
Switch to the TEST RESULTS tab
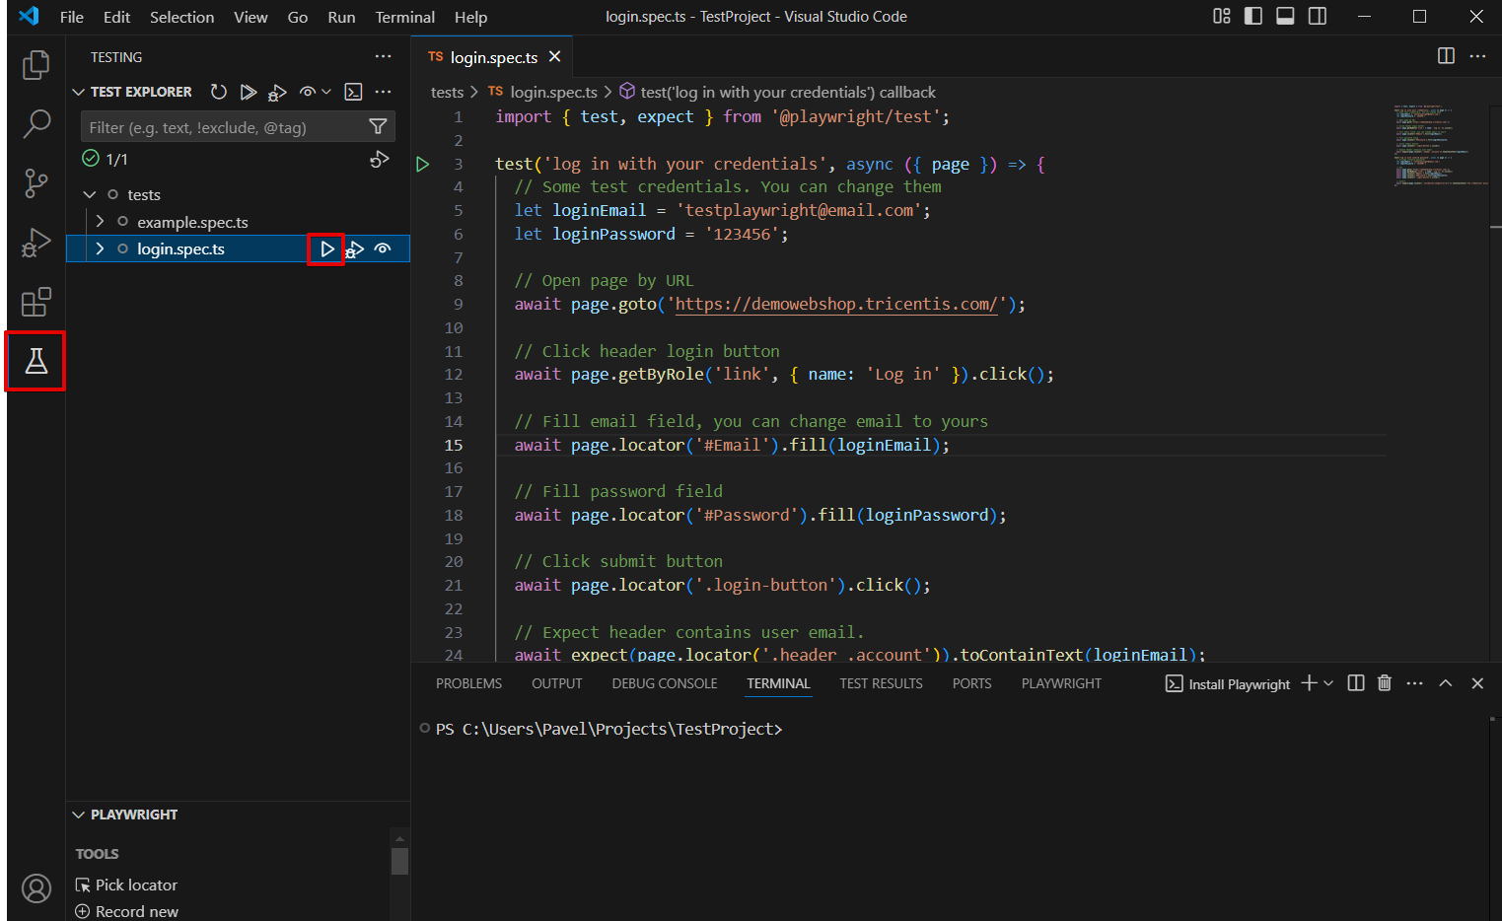pos(881,682)
